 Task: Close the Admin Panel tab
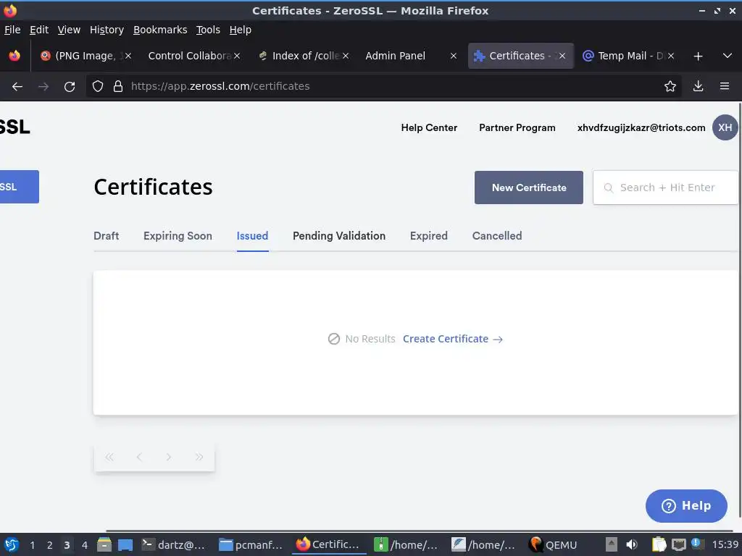pos(454,56)
